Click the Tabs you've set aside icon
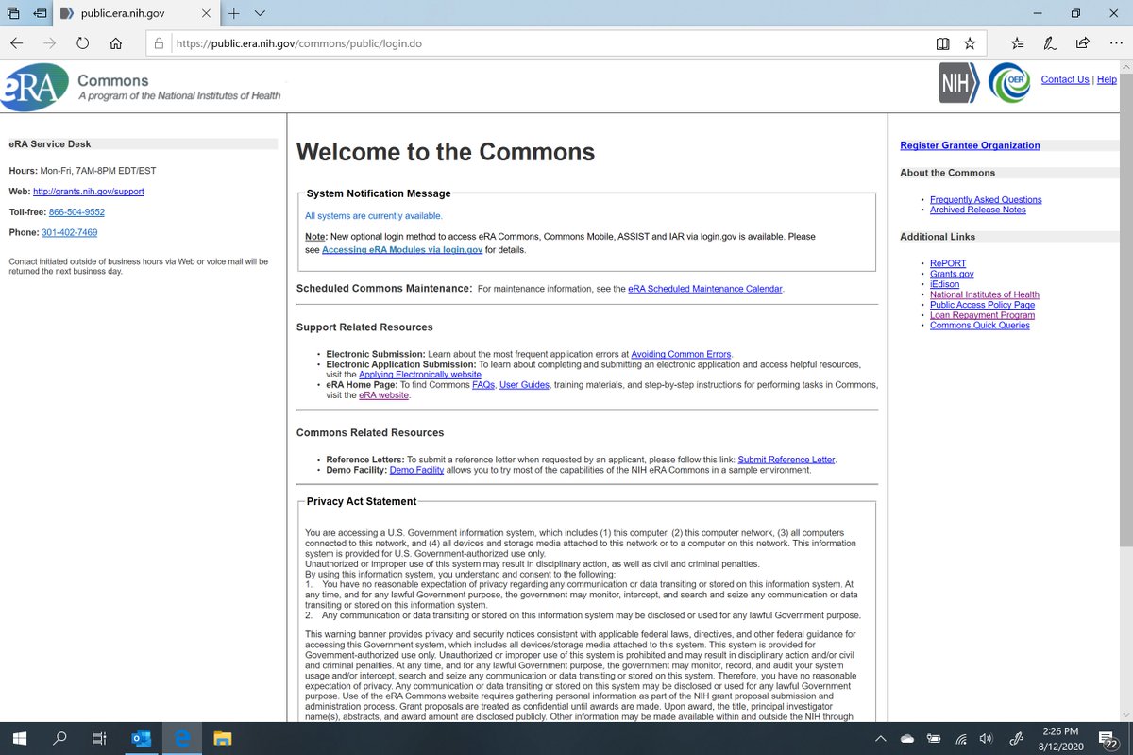Image resolution: width=1133 pixels, height=755 pixels. point(13,13)
